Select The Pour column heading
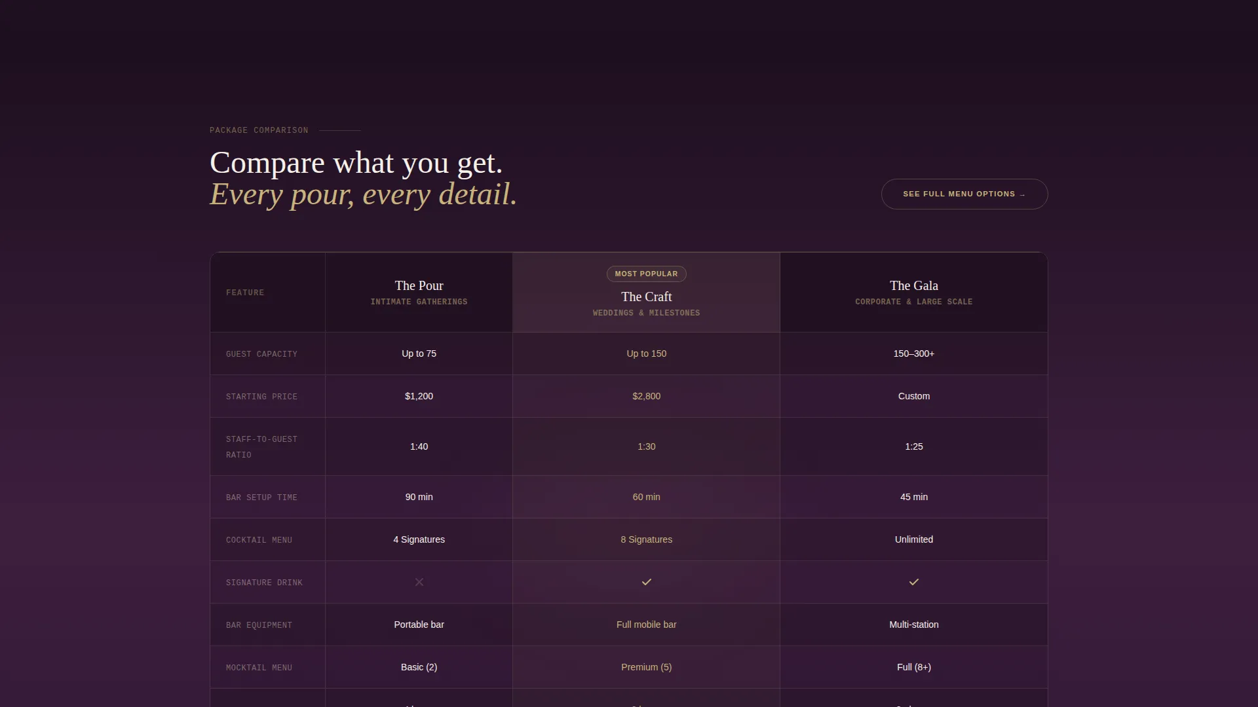The image size is (1258, 707). point(419,285)
